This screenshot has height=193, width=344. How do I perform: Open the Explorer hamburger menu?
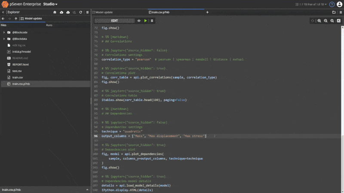point(87,12)
